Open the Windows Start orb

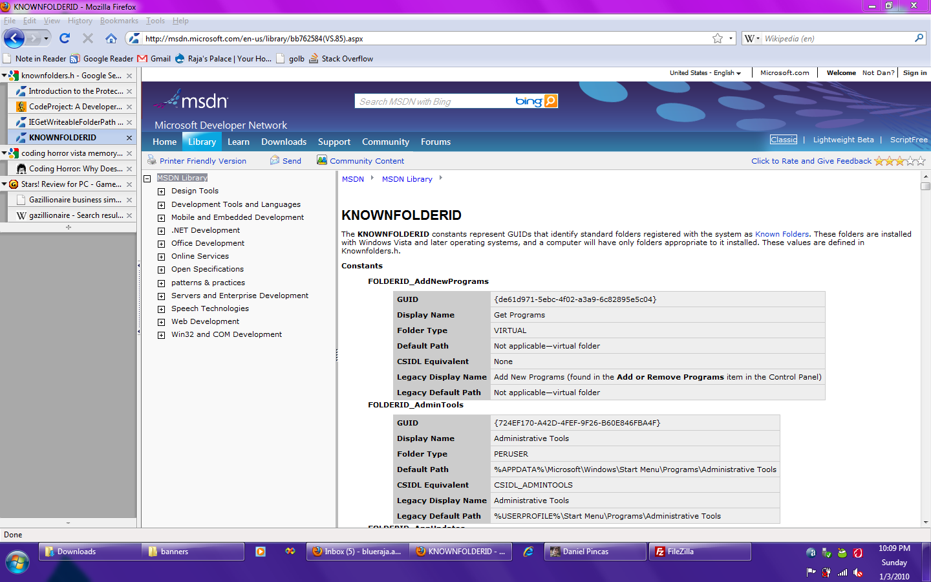17,562
